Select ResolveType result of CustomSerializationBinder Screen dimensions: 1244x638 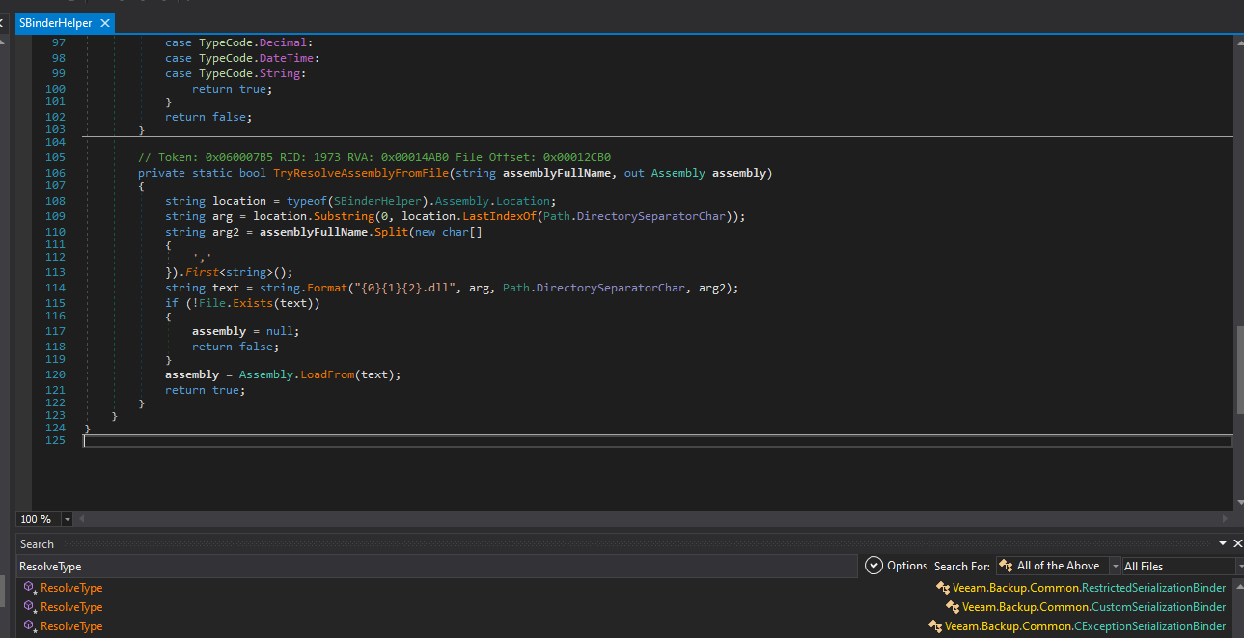point(71,607)
